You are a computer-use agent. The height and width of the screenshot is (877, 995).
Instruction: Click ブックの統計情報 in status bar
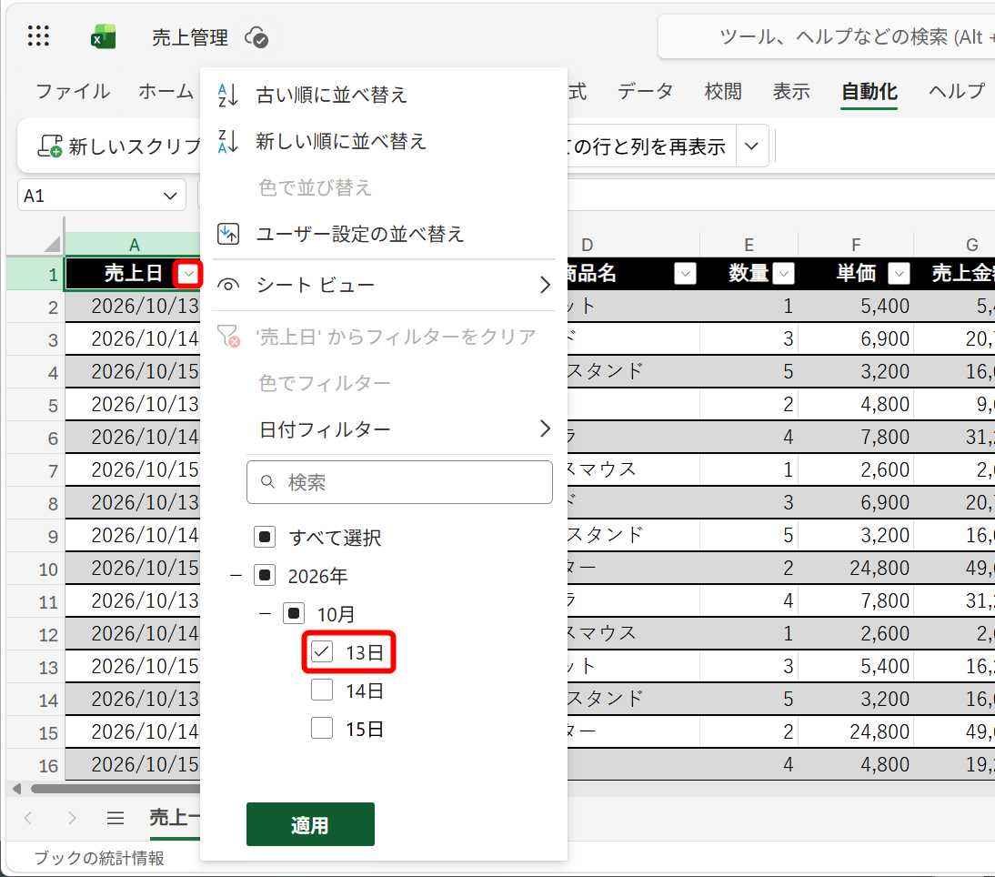pos(99,858)
